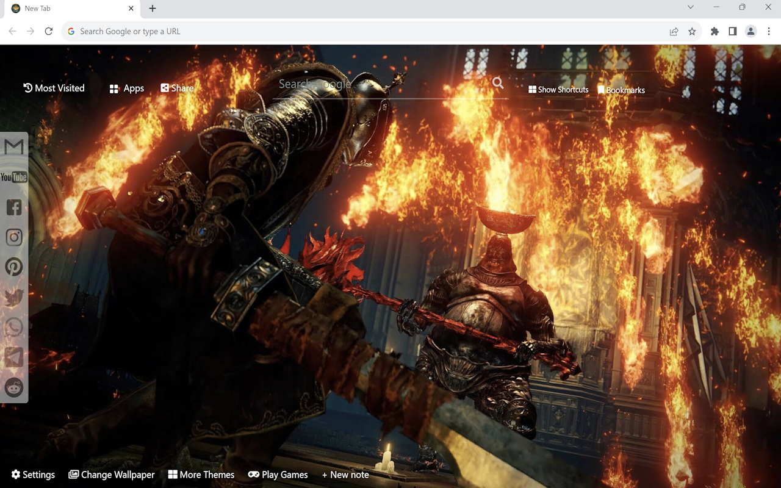Open YouTube from the sidebar
This screenshot has height=488, width=781.
pyautogui.click(x=13, y=177)
